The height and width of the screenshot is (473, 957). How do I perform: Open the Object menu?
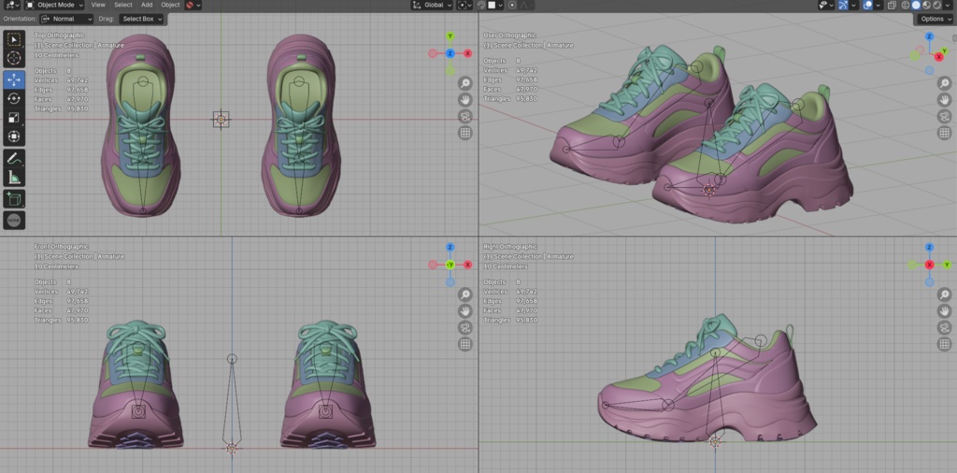tap(170, 5)
